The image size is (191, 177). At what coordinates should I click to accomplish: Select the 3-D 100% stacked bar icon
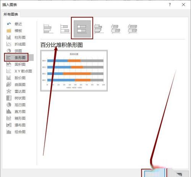(x=133, y=29)
